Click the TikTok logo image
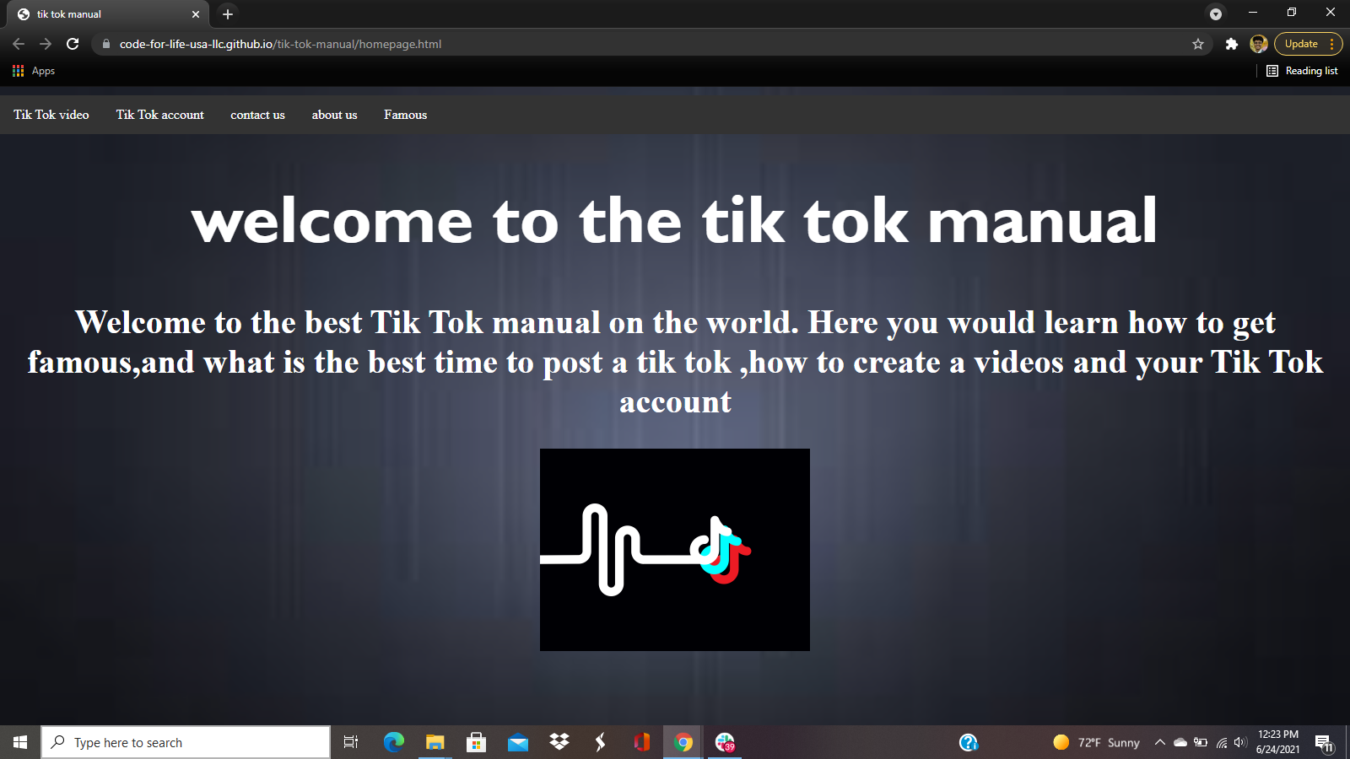 675,550
